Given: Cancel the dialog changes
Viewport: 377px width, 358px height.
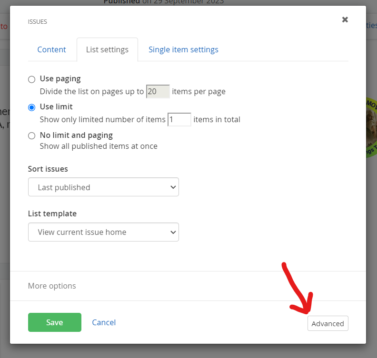Looking at the screenshot, I should pyautogui.click(x=104, y=322).
